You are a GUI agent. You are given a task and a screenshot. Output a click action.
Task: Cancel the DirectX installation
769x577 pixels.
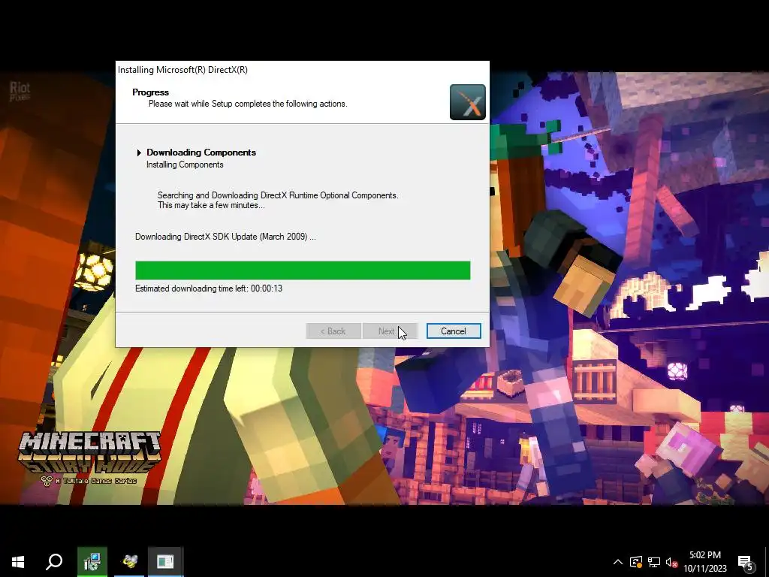tap(453, 331)
